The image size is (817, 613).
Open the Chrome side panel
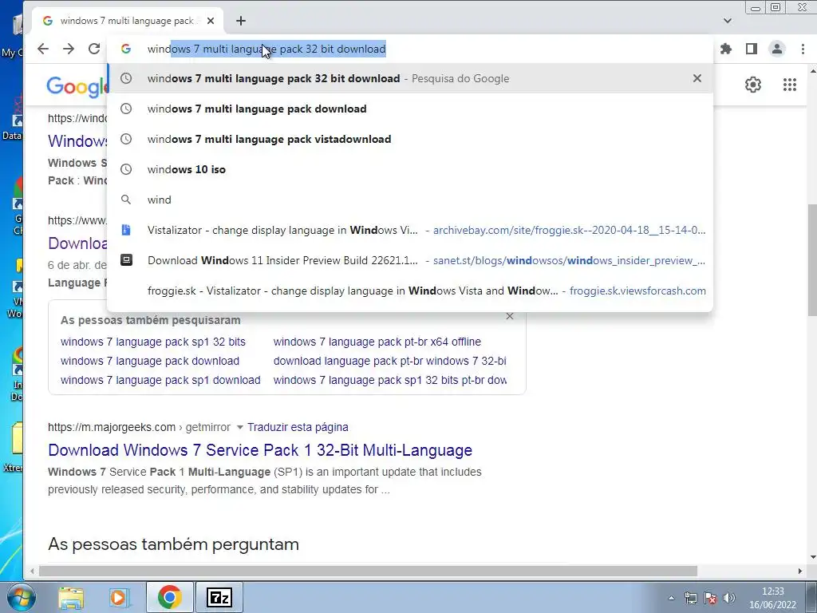(x=752, y=49)
